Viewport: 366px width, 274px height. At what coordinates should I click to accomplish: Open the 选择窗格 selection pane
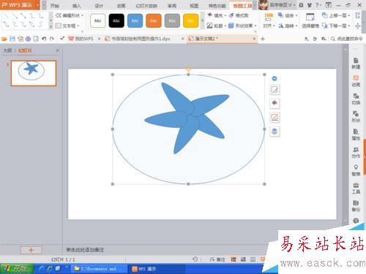pos(310,20)
